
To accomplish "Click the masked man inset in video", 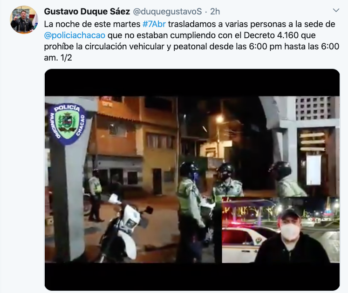I will tap(281, 230).
